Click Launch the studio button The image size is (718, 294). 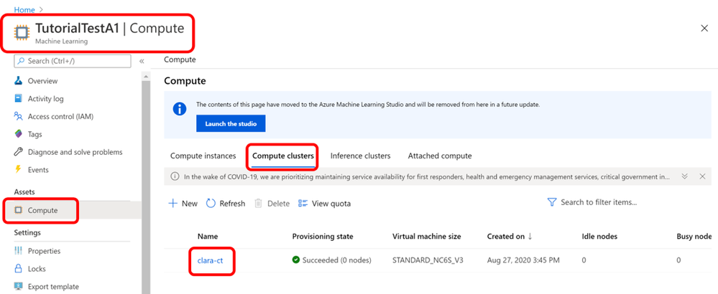coord(231,124)
